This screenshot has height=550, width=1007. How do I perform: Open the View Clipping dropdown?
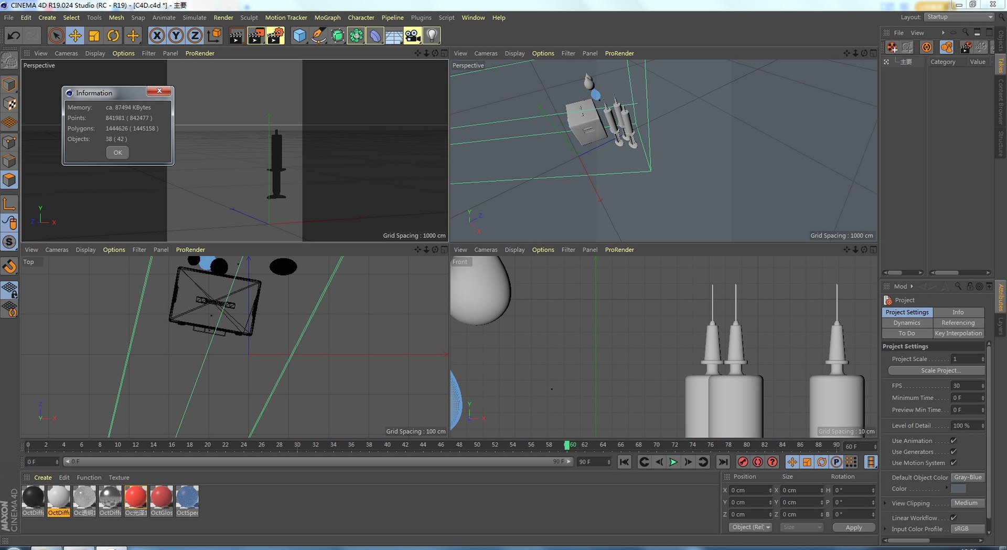[x=968, y=503]
